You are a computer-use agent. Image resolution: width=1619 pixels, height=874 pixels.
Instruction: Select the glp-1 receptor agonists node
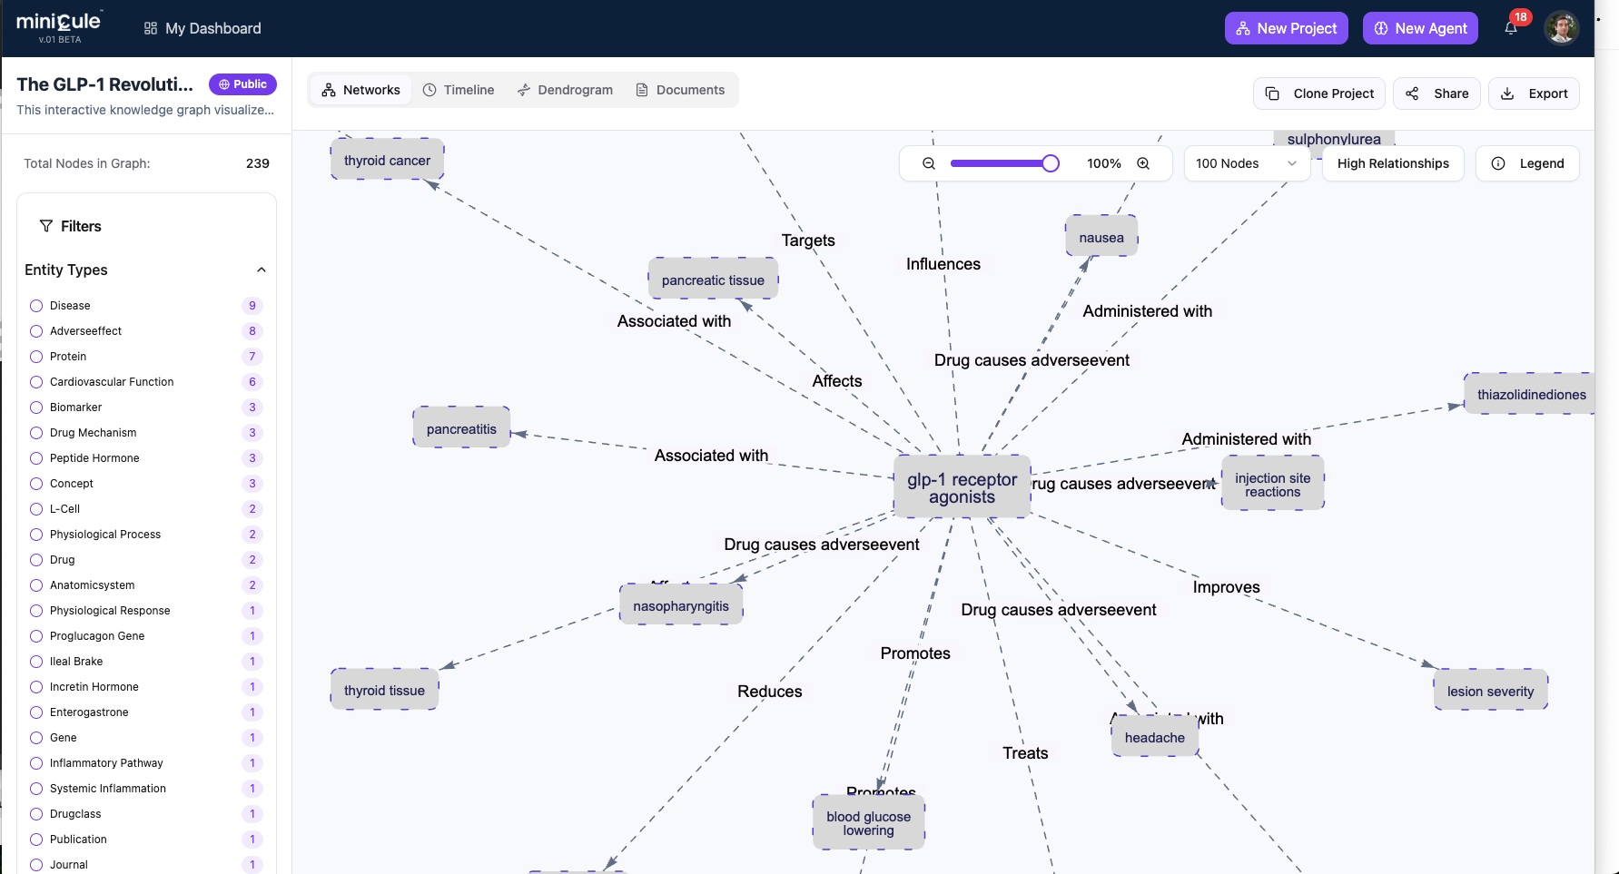click(962, 488)
